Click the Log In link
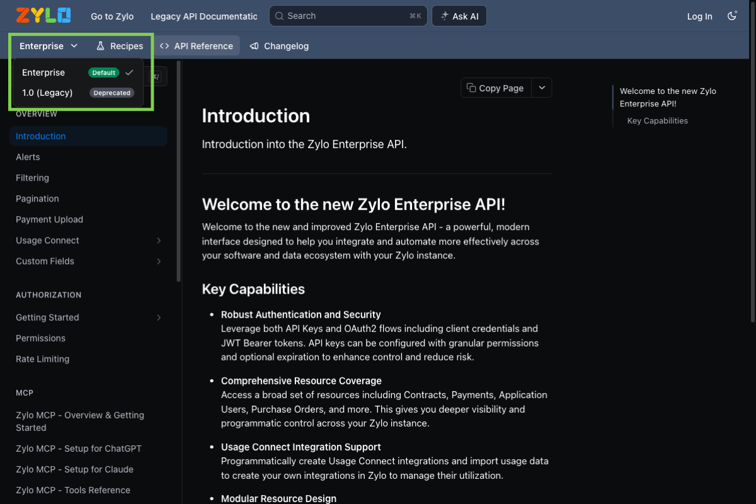 [700, 16]
